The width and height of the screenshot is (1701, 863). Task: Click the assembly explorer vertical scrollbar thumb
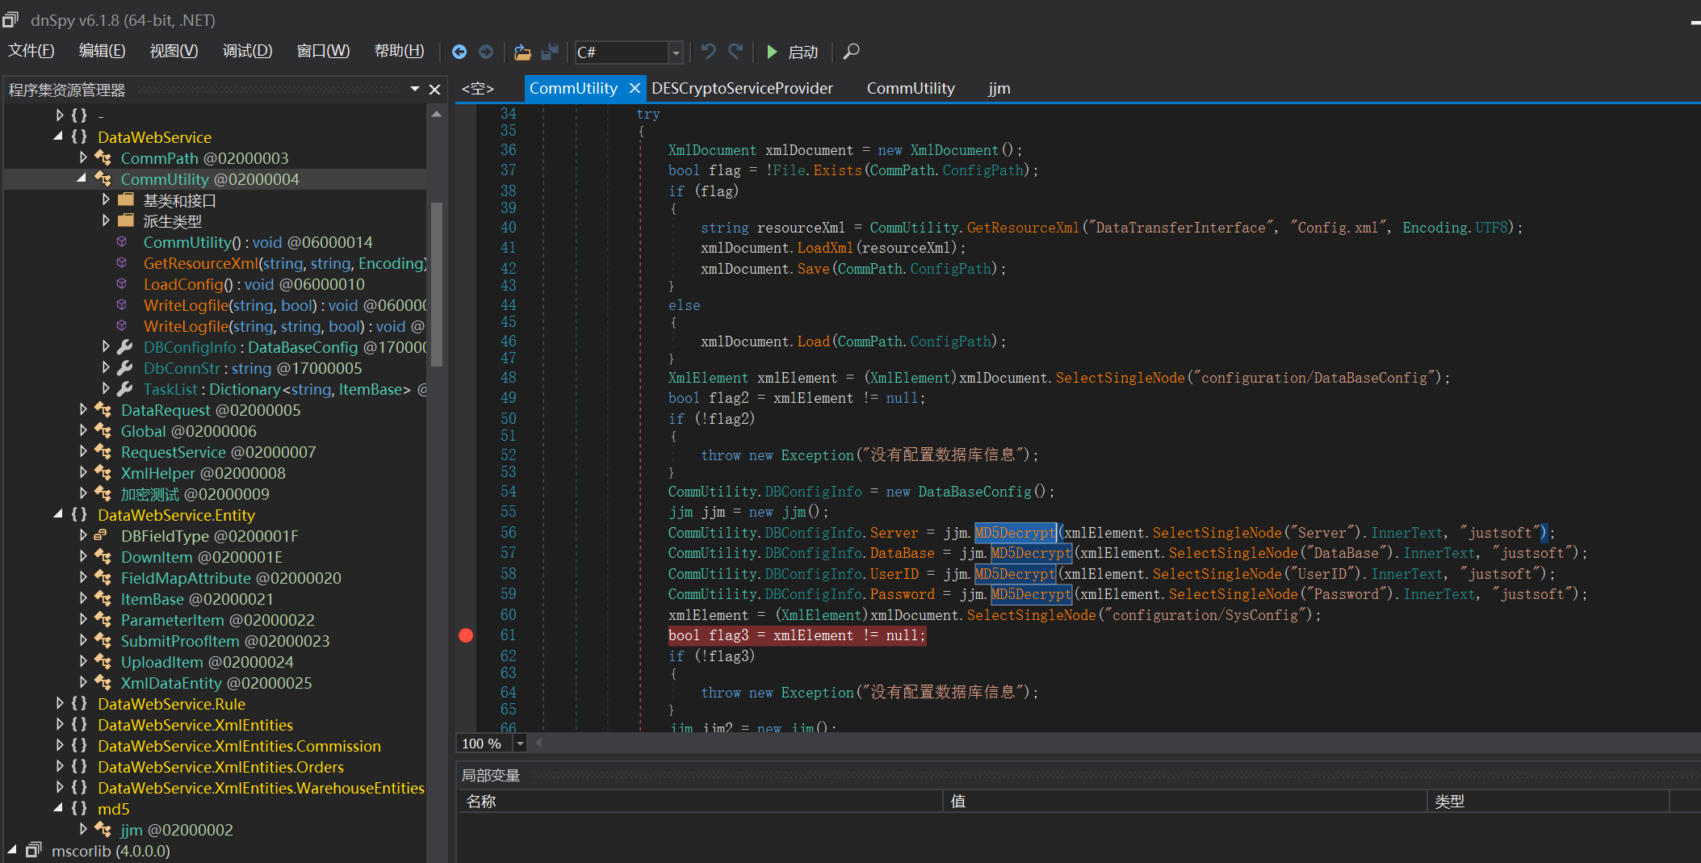[x=437, y=283]
